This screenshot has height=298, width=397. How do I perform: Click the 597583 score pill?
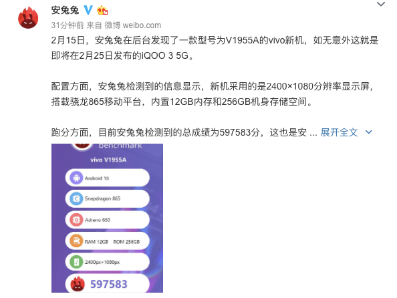click(108, 283)
